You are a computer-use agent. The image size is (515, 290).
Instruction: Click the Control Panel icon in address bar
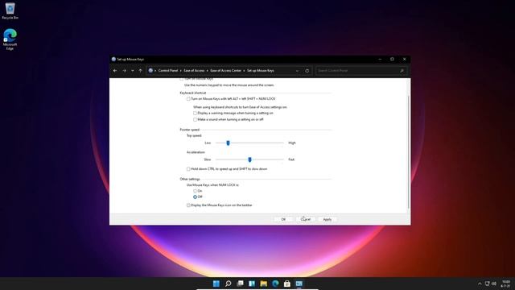tap(150, 70)
